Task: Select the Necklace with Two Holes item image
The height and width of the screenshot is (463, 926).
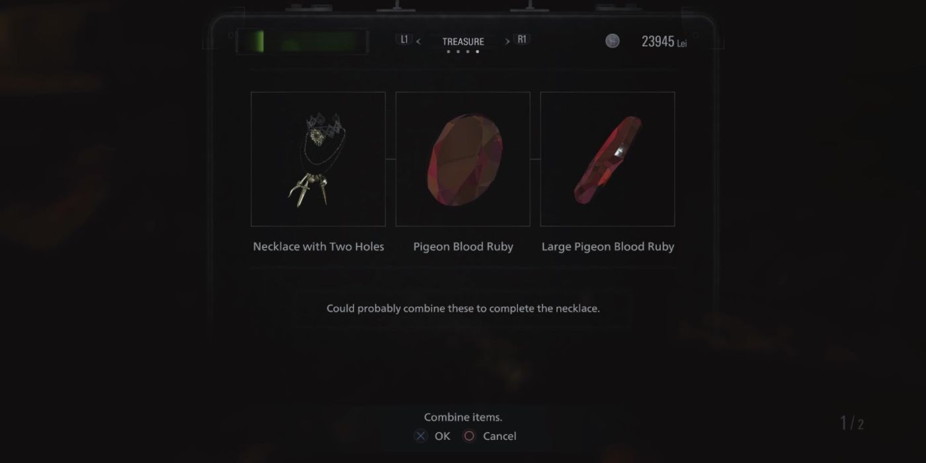Action: click(x=318, y=159)
